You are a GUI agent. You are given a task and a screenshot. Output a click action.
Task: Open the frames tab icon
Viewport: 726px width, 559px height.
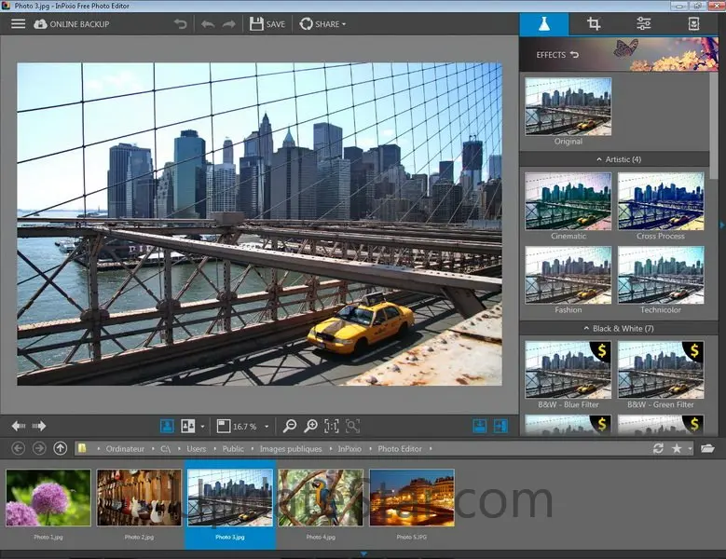coord(693,23)
